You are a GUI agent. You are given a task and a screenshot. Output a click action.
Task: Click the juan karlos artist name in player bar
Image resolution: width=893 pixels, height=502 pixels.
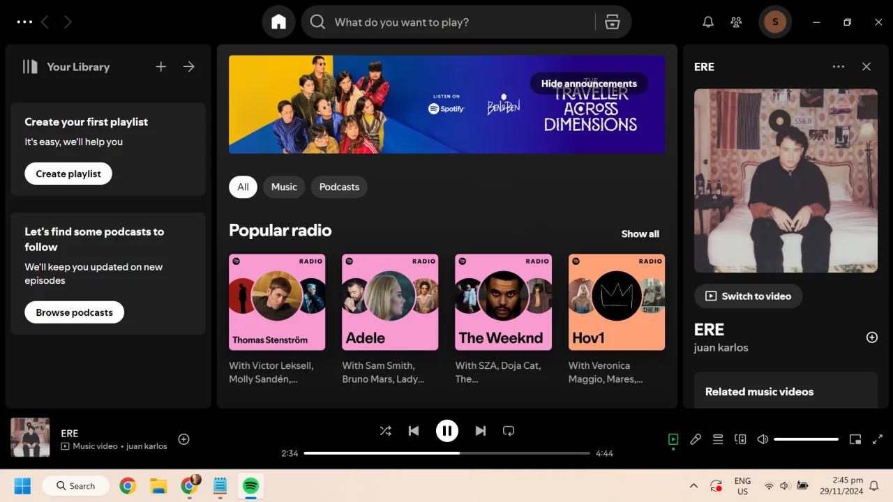click(x=147, y=446)
